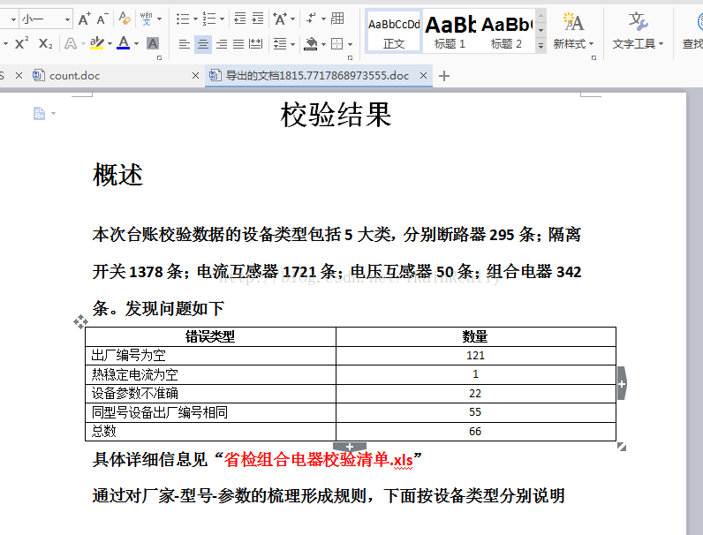Click the insert table grid icon
The image size is (703, 535).
point(337,19)
